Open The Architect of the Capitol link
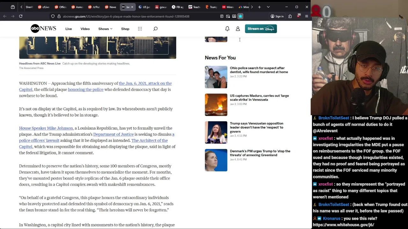The image size is (408, 229). tap(149, 141)
